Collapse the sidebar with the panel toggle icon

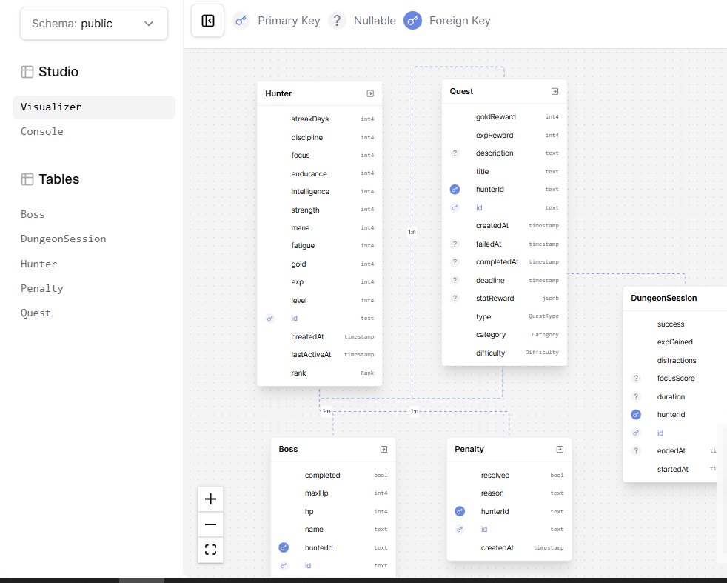click(208, 21)
